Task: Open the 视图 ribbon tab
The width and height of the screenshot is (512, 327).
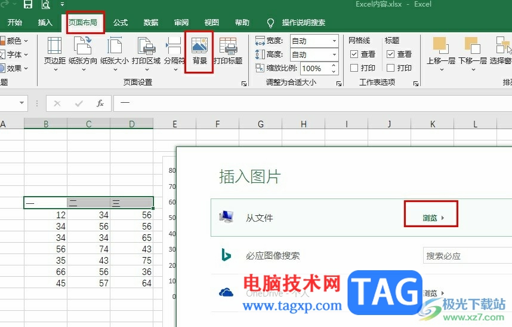Action: point(212,23)
